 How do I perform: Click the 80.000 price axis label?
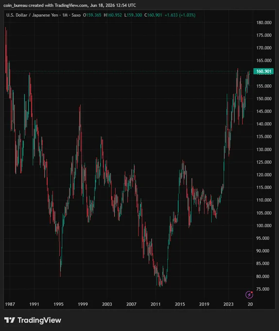[x=263, y=276]
